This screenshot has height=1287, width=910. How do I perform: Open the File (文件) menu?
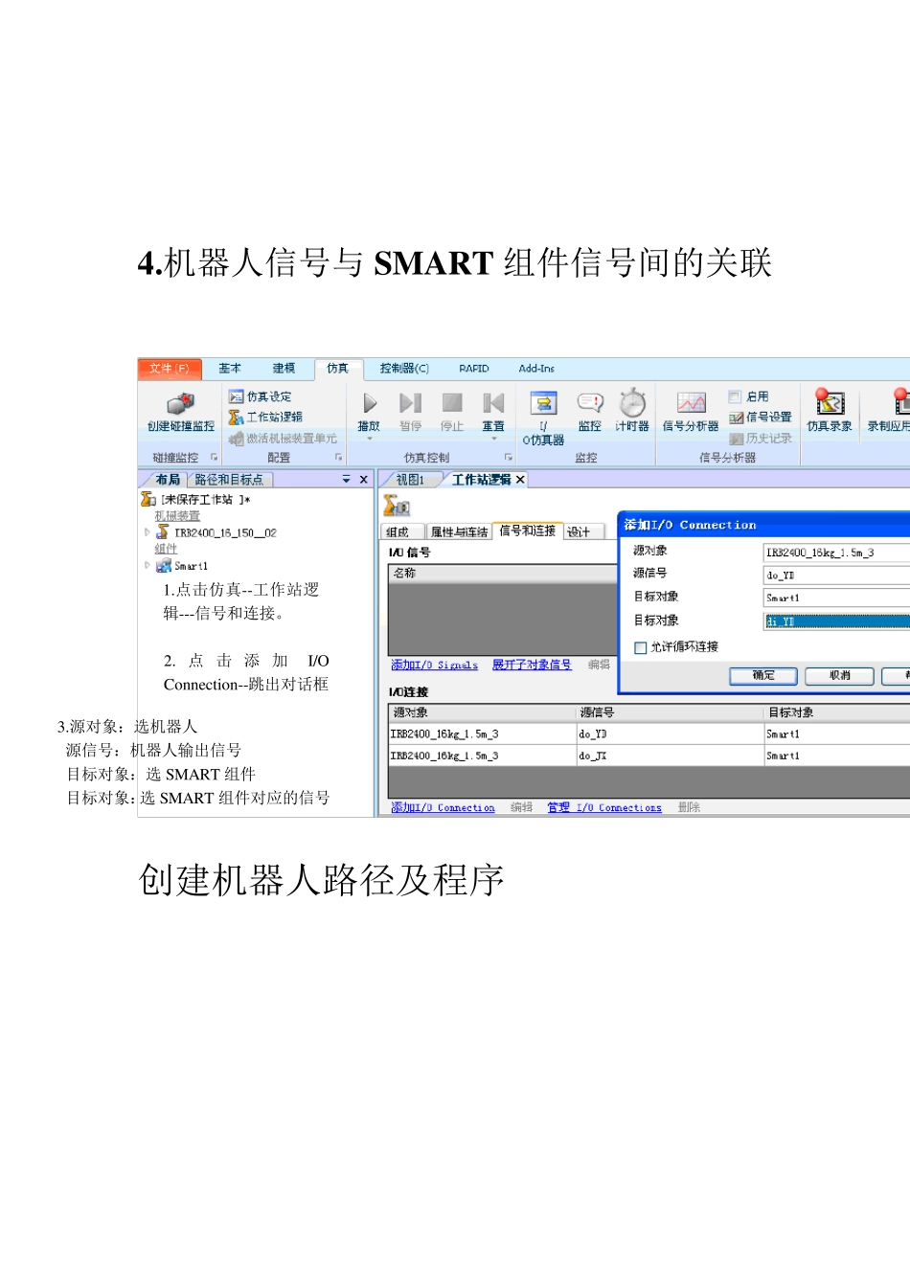point(170,369)
